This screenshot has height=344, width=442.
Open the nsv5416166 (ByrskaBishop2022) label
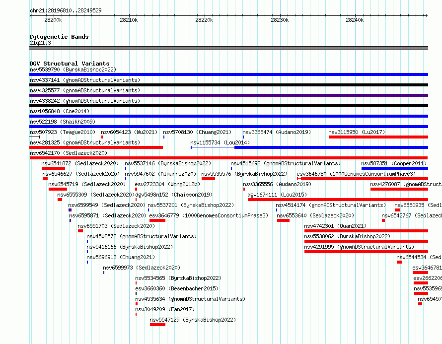pos(130,247)
